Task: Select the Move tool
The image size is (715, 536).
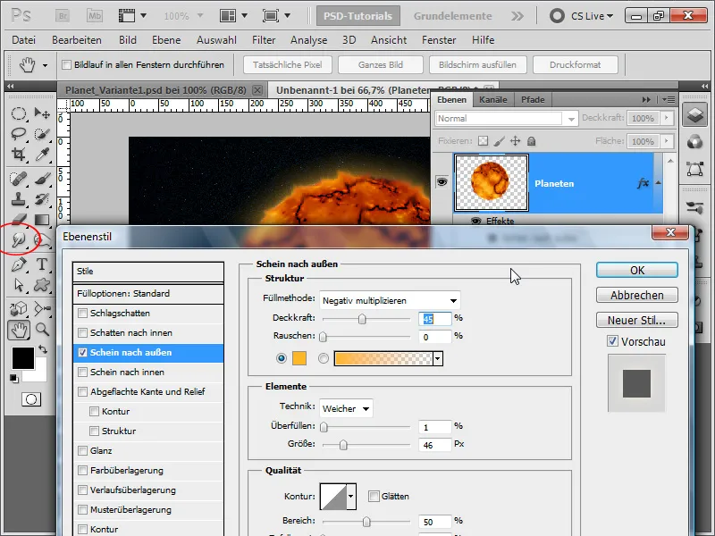Action: coord(42,113)
